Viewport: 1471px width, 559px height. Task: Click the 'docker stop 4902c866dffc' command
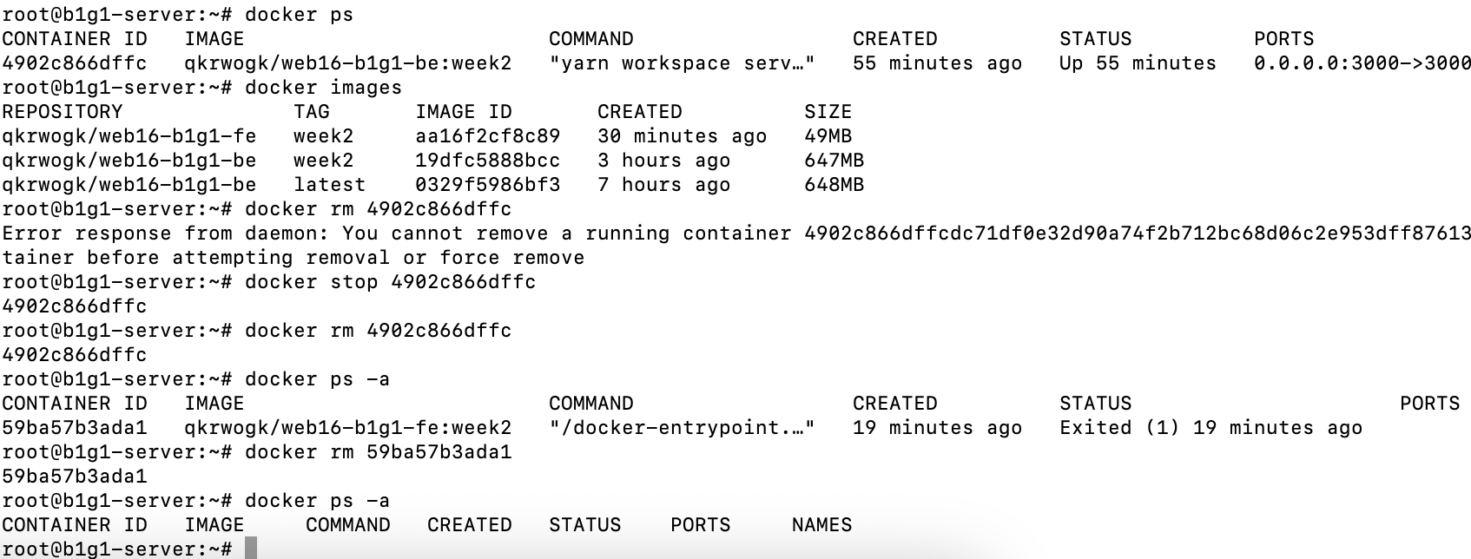pos(391,282)
